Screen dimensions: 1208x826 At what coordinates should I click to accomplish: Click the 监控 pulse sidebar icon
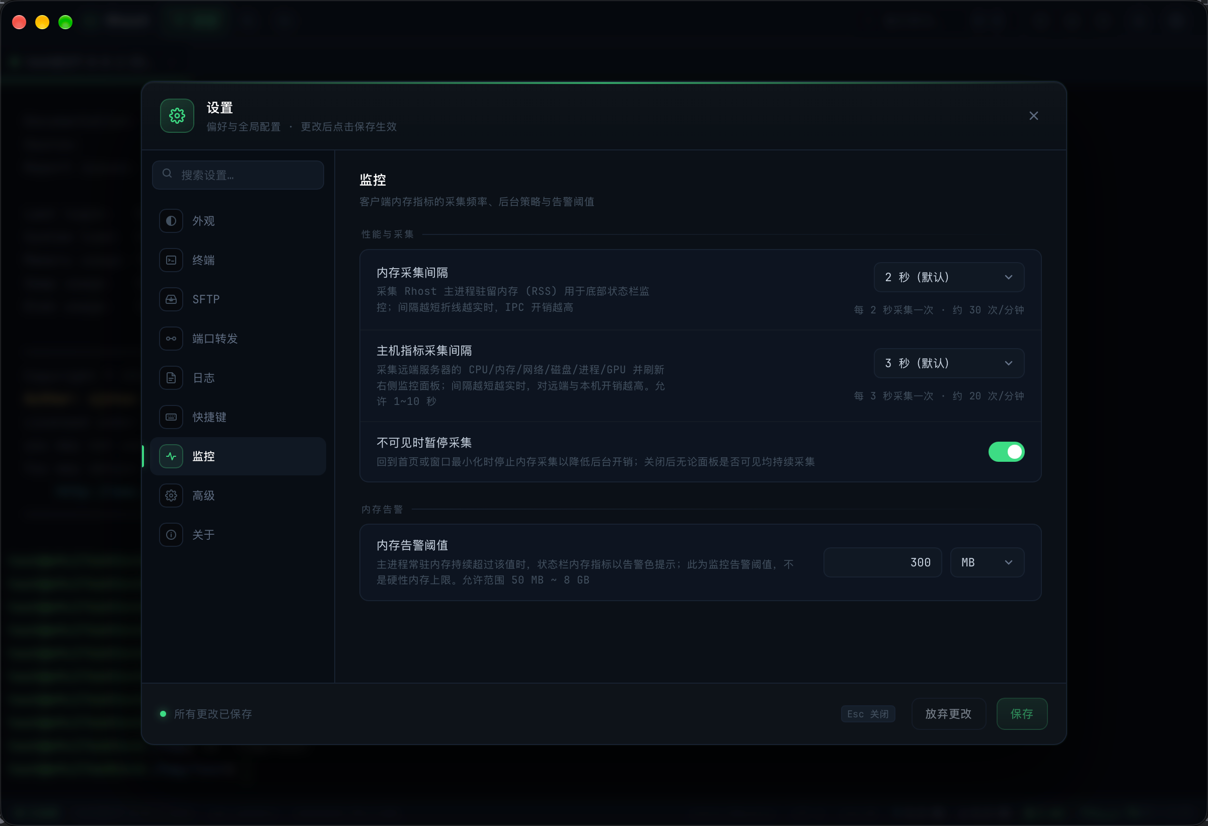pos(171,456)
